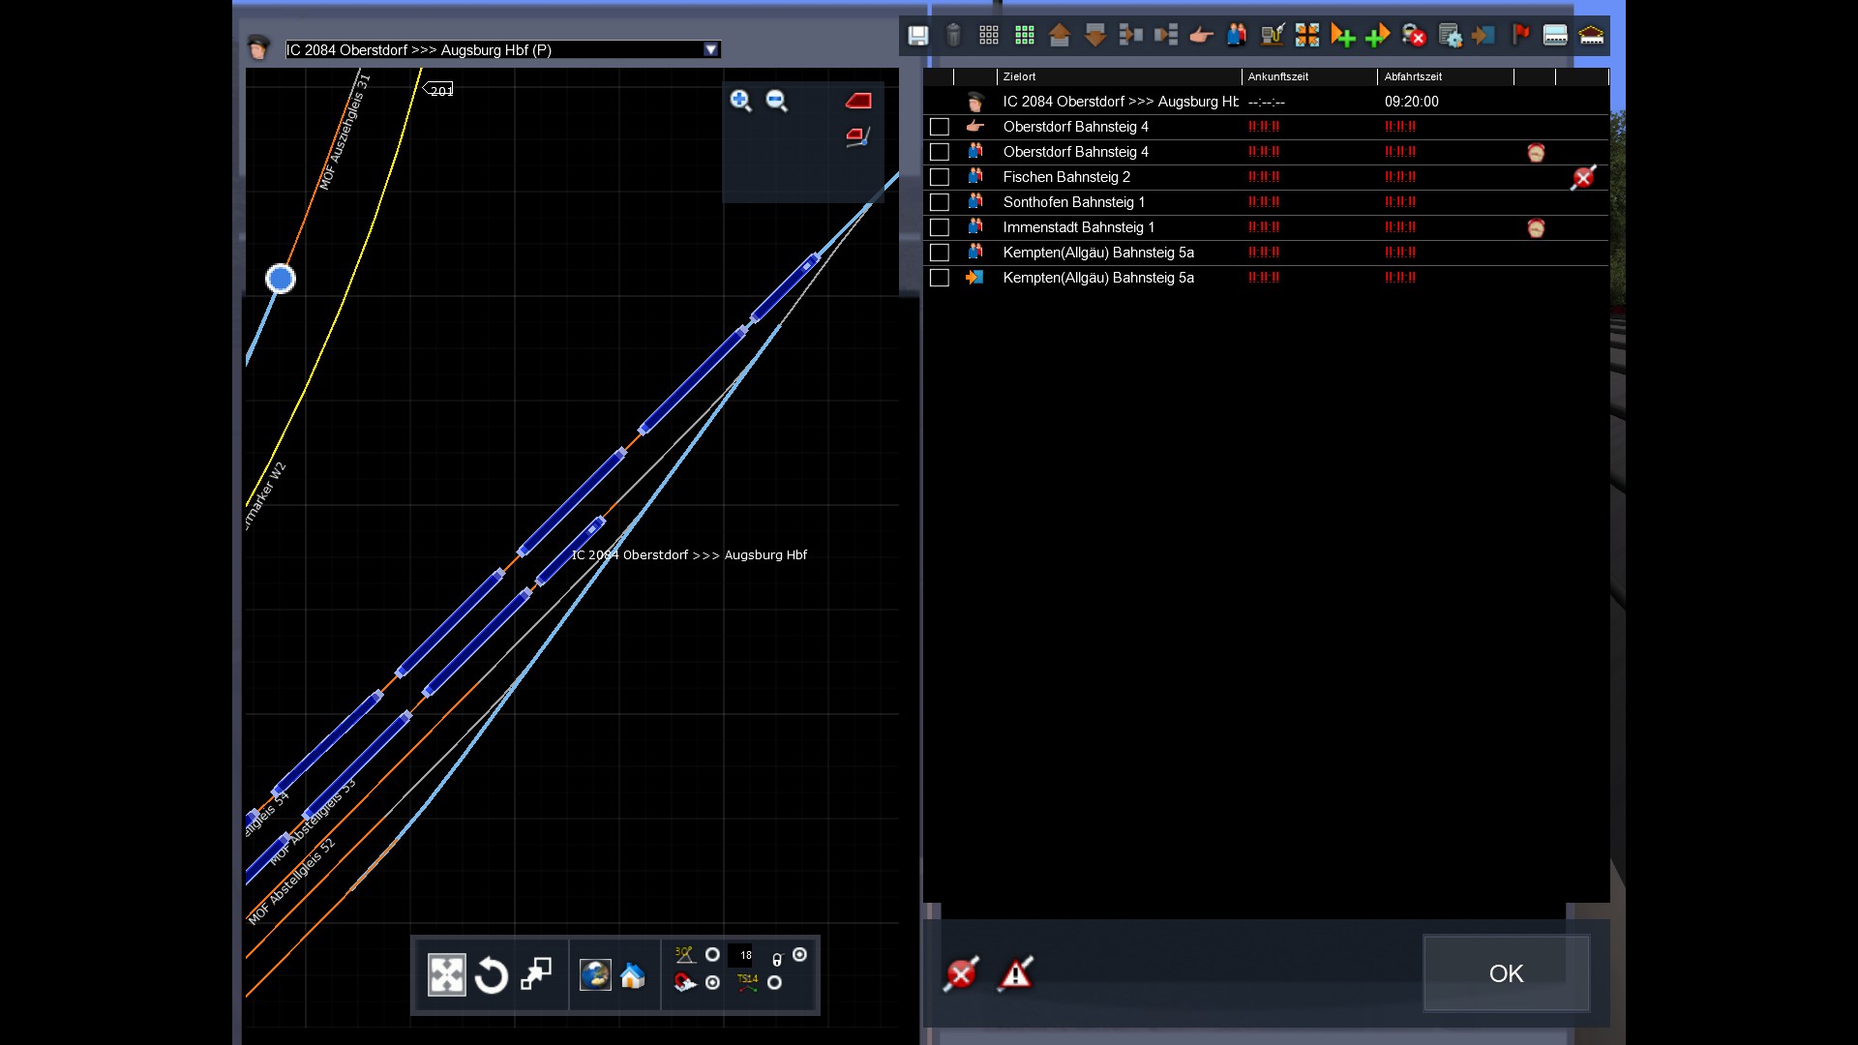The height and width of the screenshot is (1045, 1858).
Task: Toggle the magnet snap radio button
Action: (x=712, y=983)
